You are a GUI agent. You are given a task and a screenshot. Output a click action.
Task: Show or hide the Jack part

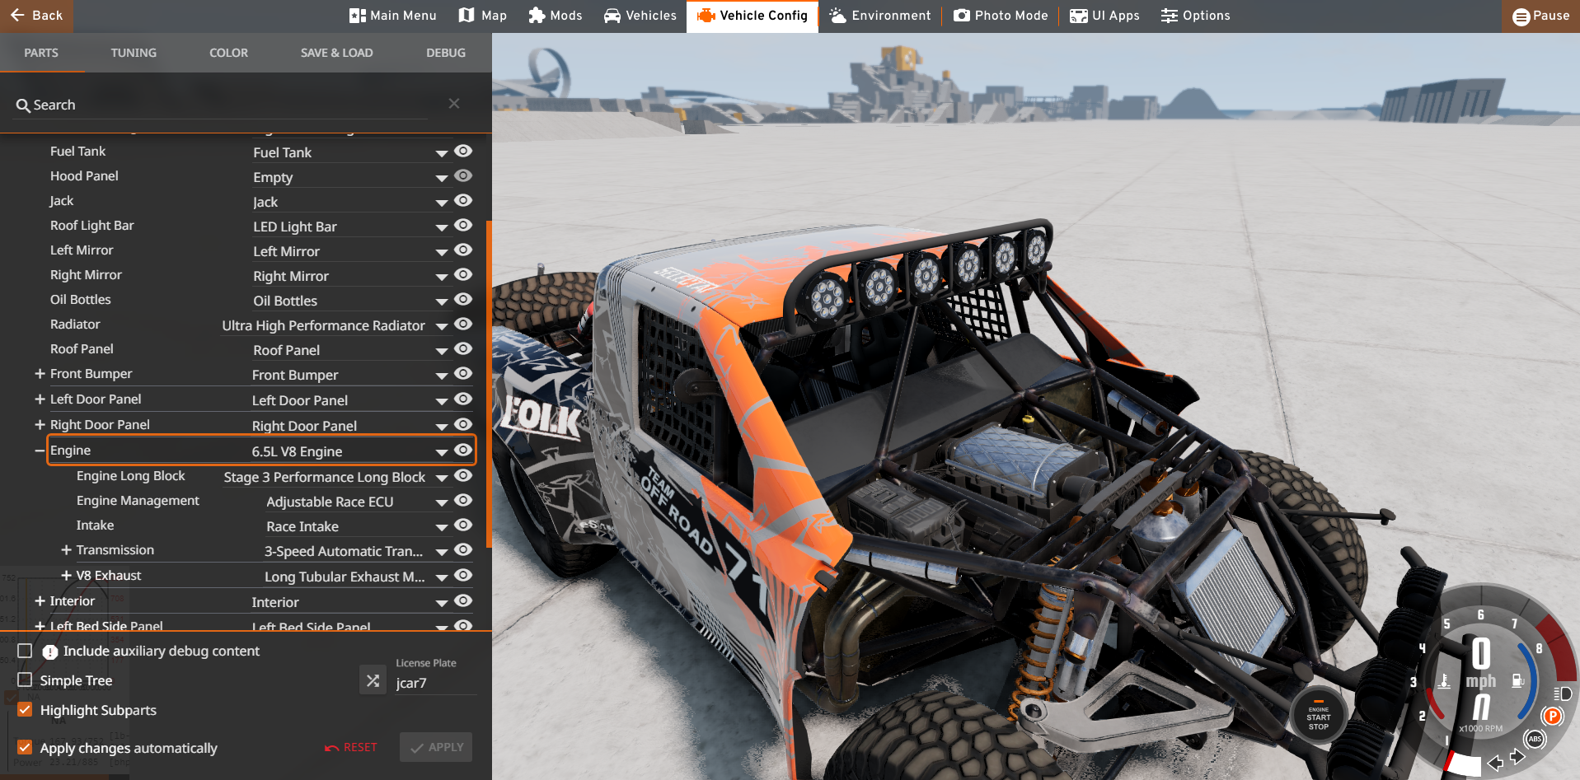463,200
